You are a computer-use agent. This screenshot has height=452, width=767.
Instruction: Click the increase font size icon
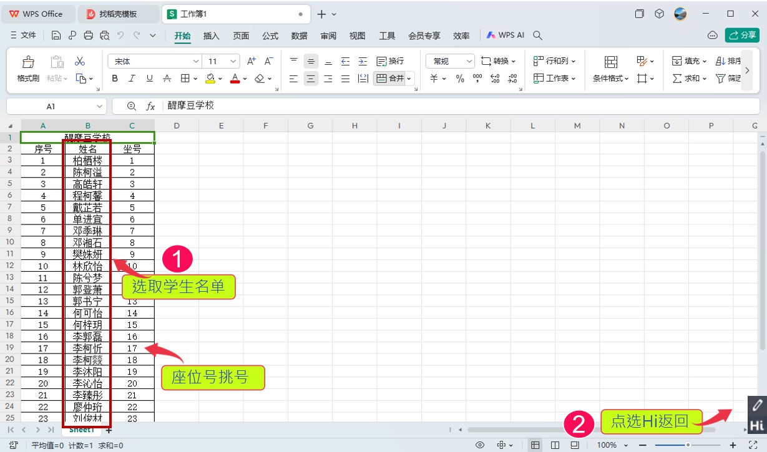[x=251, y=61]
